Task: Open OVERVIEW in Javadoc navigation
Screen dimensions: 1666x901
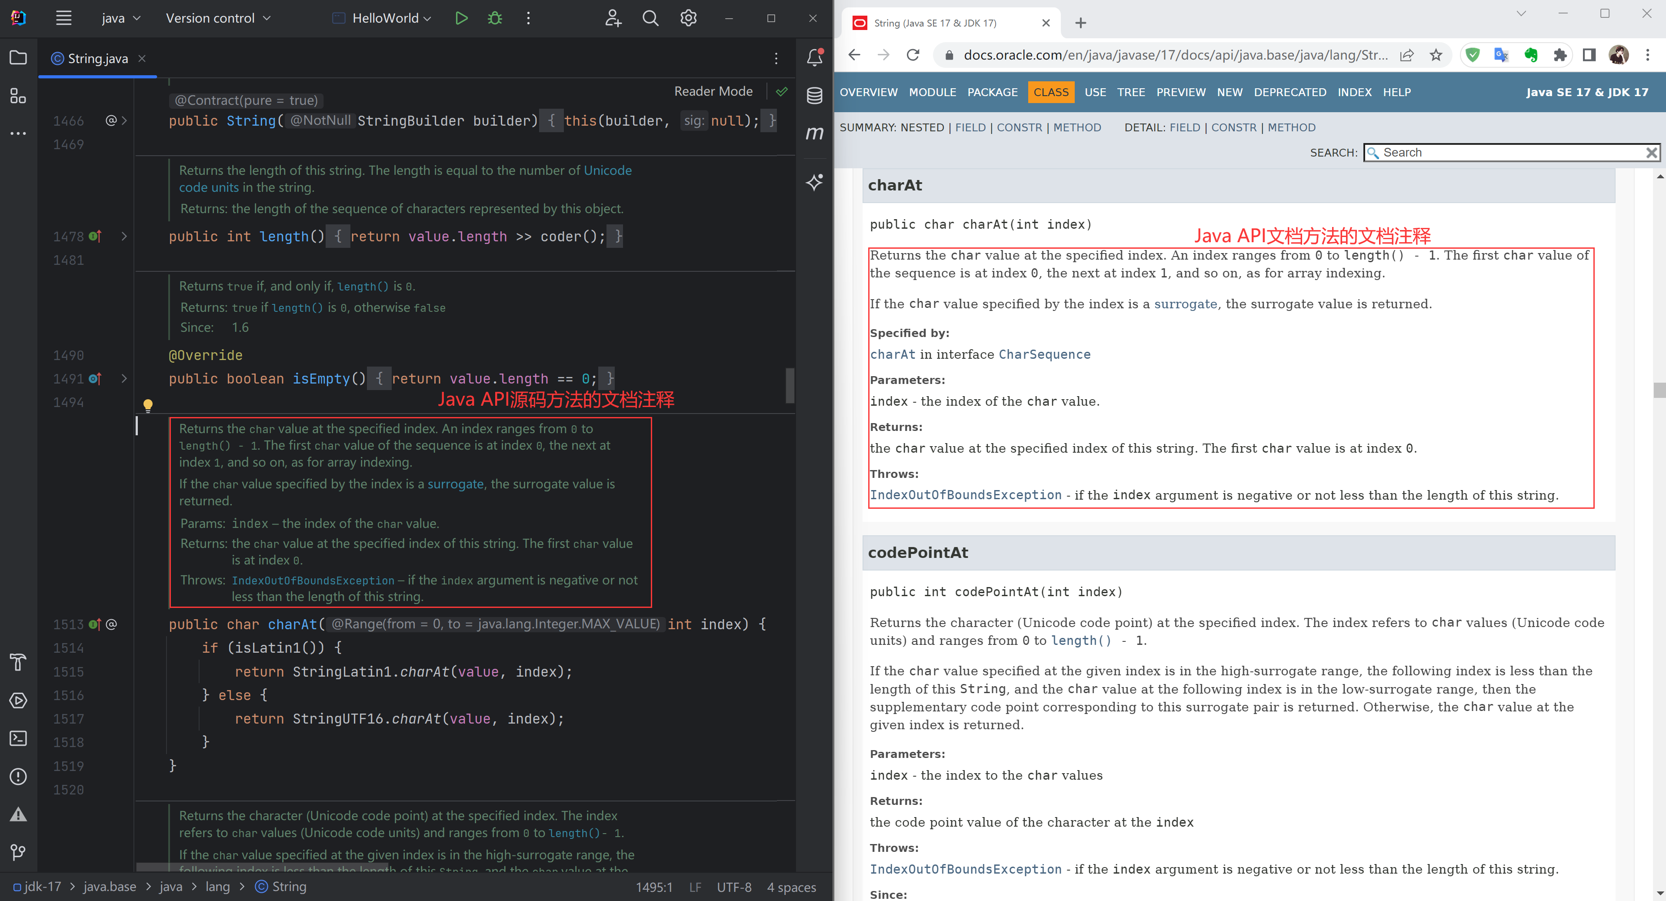Action: [x=868, y=92]
